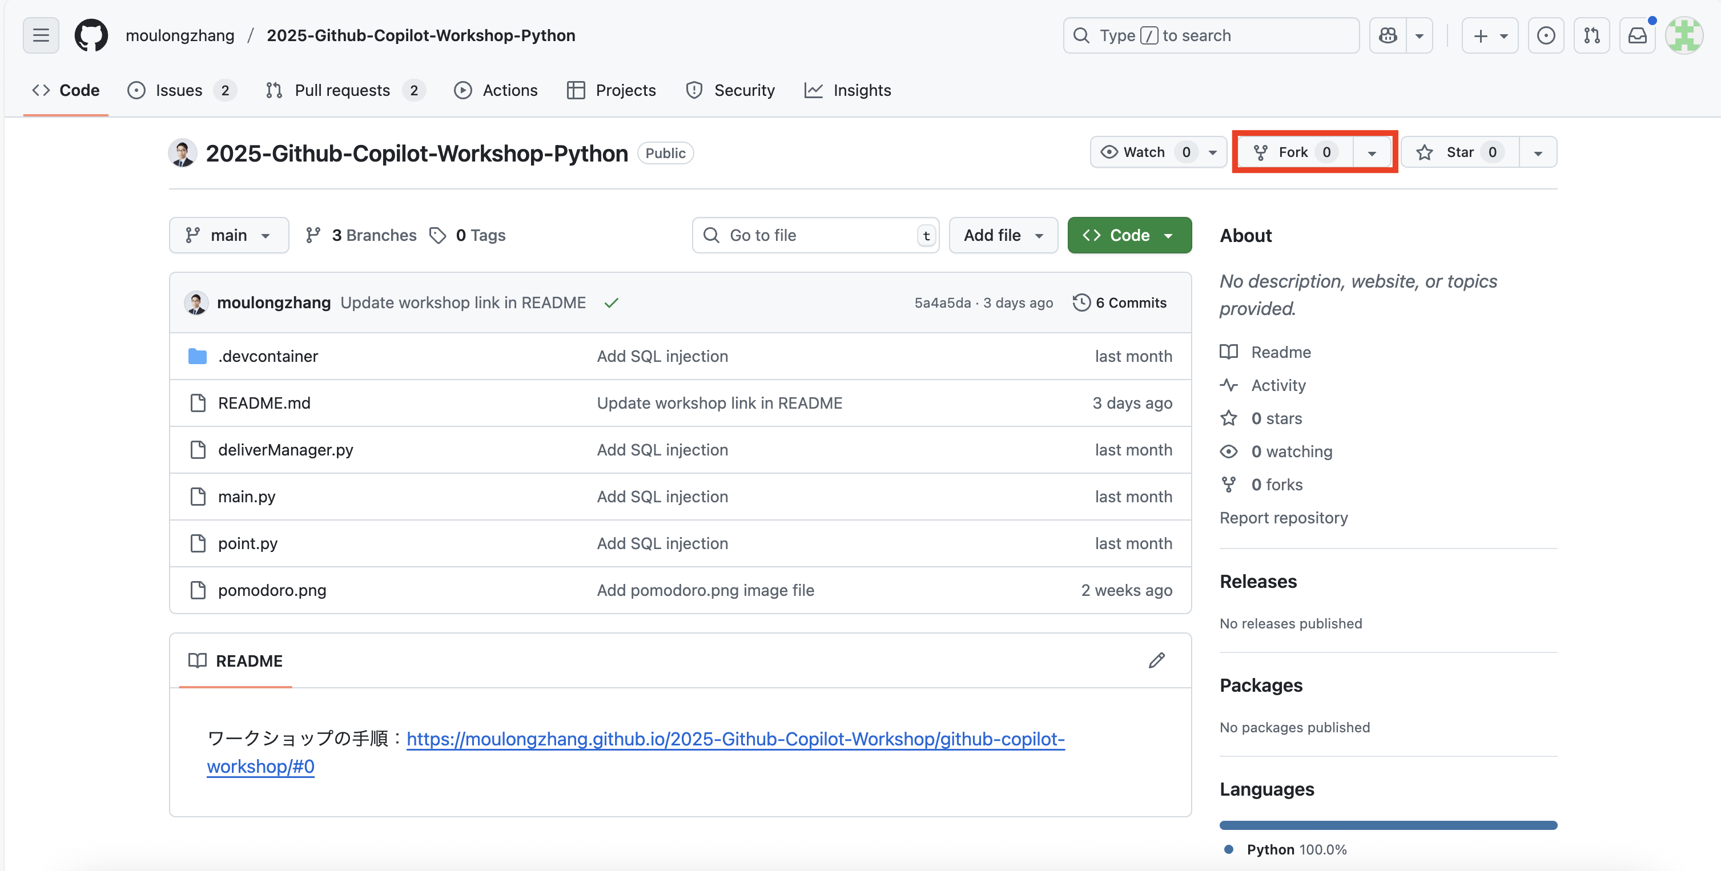The width and height of the screenshot is (1721, 871).
Task: Open the Copilot chat icon
Action: click(1388, 35)
